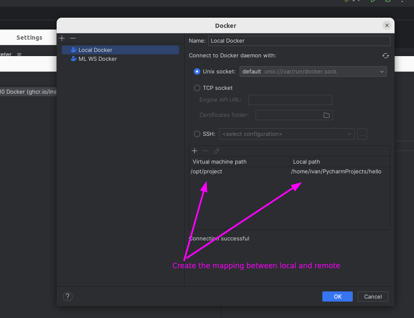Open the certificates folder browser
Image resolution: width=414 pixels, height=318 pixels.
point(326,115)
